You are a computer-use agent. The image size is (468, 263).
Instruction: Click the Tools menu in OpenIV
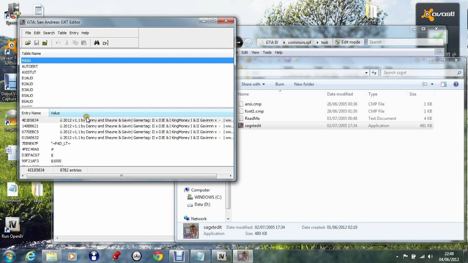(267, 52)
